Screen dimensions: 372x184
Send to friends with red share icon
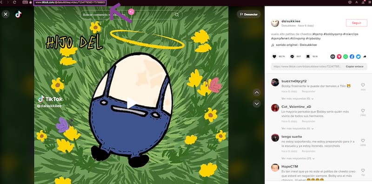pos(339,57)
